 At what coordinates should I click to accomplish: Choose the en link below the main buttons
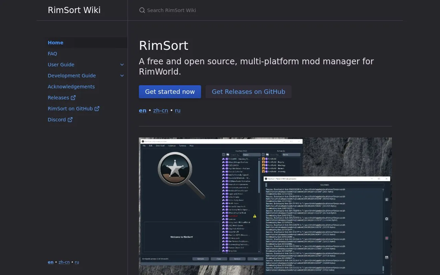pos(143,110)
